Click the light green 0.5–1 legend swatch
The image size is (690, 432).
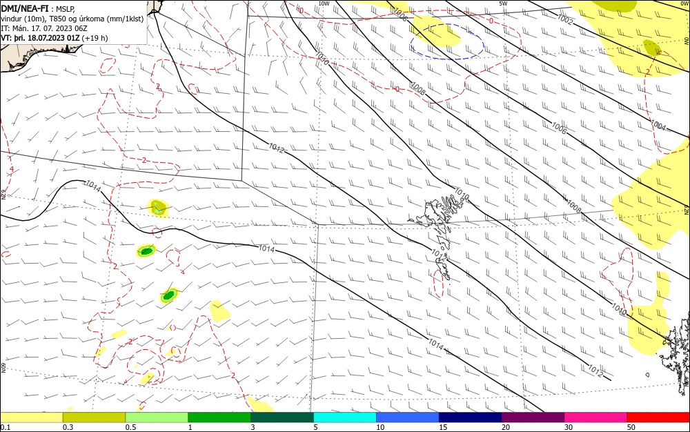157,418
